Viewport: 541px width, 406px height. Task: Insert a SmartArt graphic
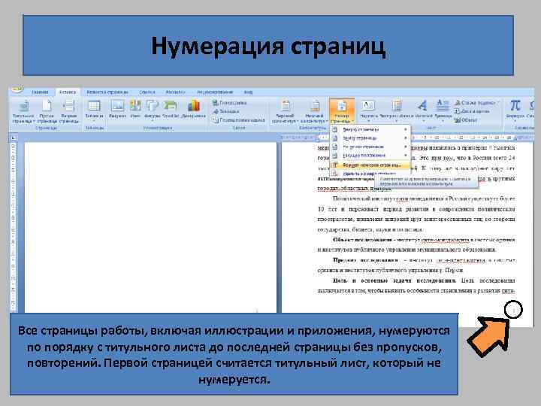(x=171, y=110)
